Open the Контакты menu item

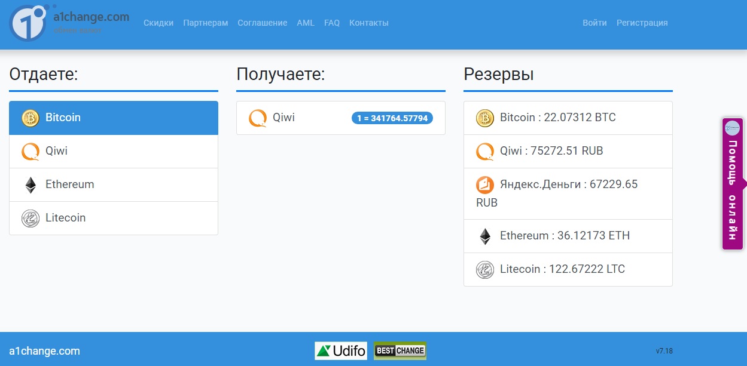369,23
